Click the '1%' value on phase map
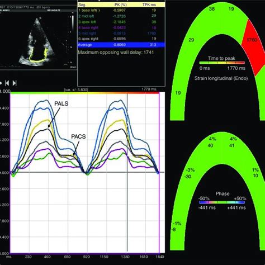Viewport: 265px width, 265px height. (x=255, y=170)
